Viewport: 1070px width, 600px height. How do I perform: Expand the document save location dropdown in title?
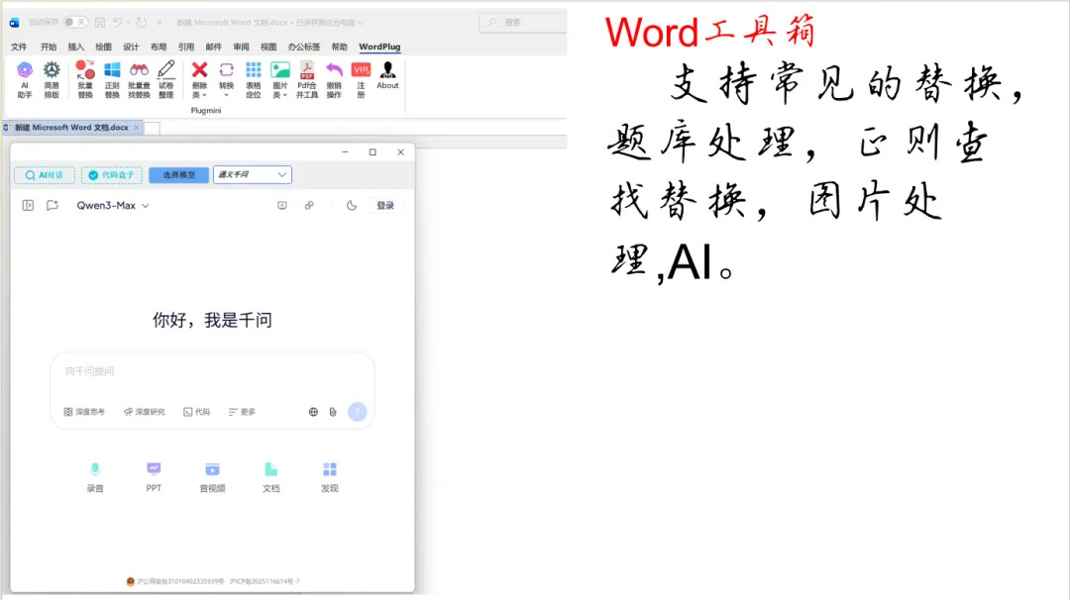361,23
